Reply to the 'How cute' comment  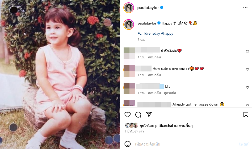[x=154, y=75]
